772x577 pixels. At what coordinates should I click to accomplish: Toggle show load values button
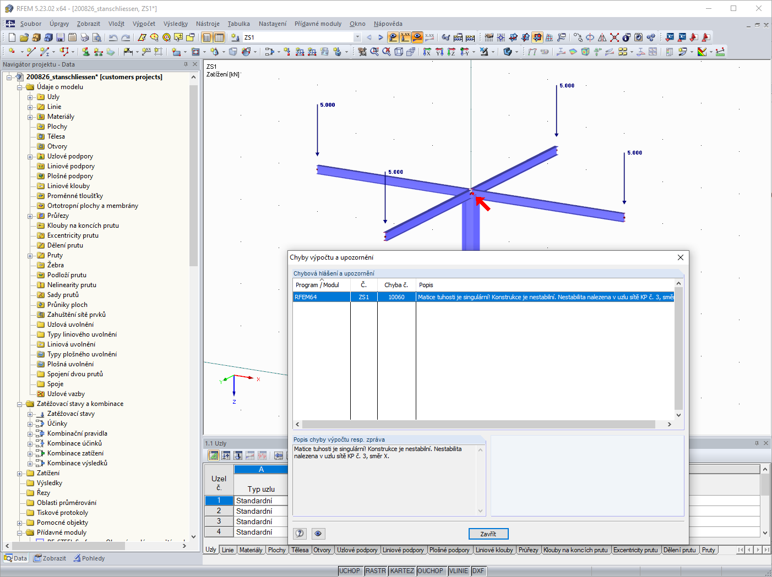click(405, 37)
